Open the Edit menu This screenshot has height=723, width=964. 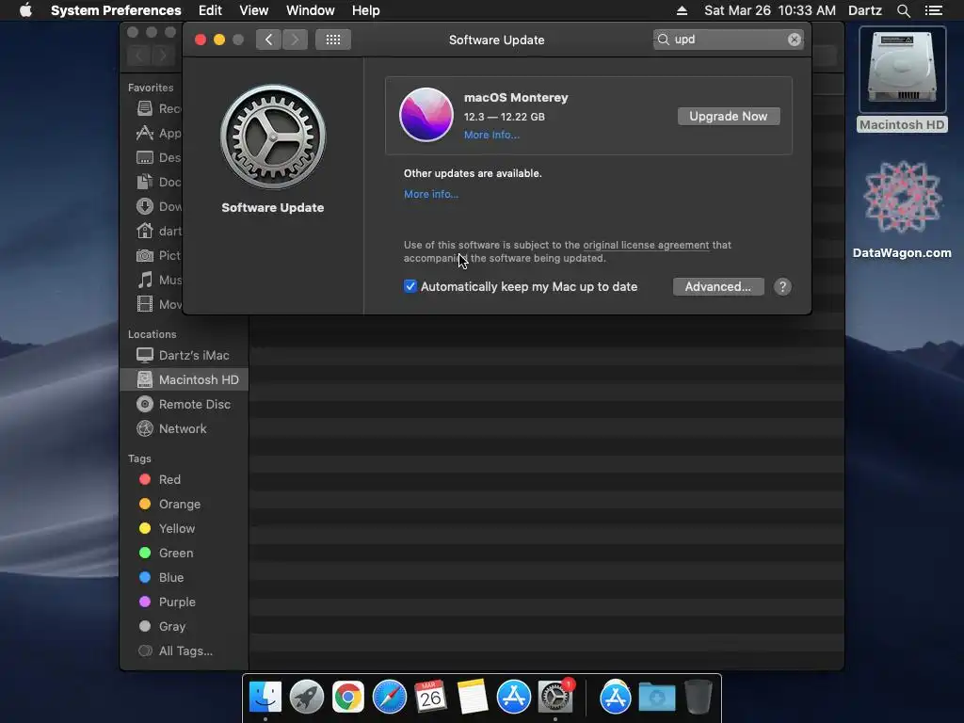coord(210,10)
